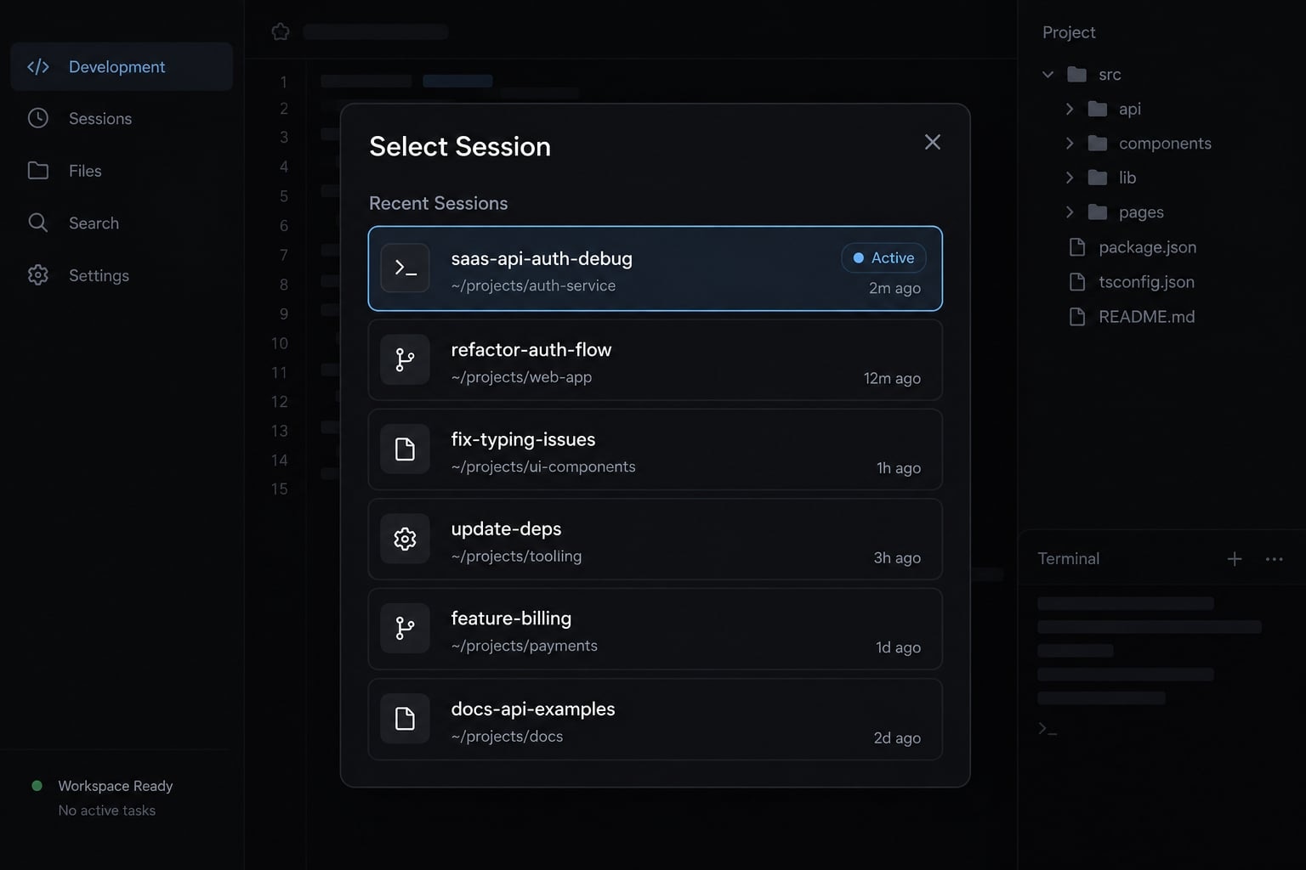Open Search in the sidebar
Image resolution: width=1306 pixels, height=870 pixels.
[x=122, y=223]
